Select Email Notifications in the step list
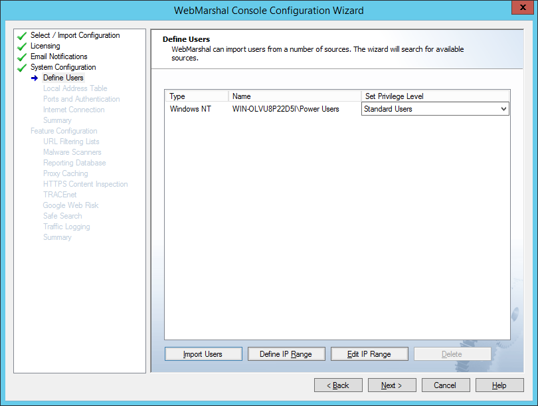The image size is (538, 406). point(59,56)
